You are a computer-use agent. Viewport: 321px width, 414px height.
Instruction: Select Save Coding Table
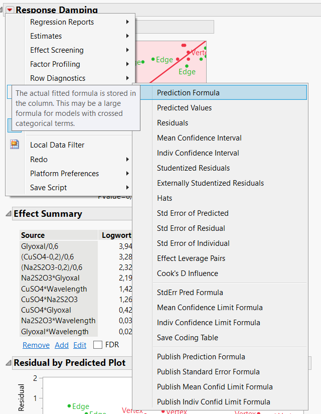pyautogui.click(x=187, y=338)
